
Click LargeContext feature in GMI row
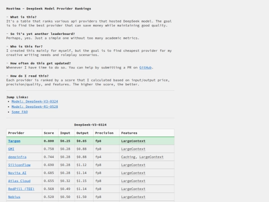tap(133, 149)
